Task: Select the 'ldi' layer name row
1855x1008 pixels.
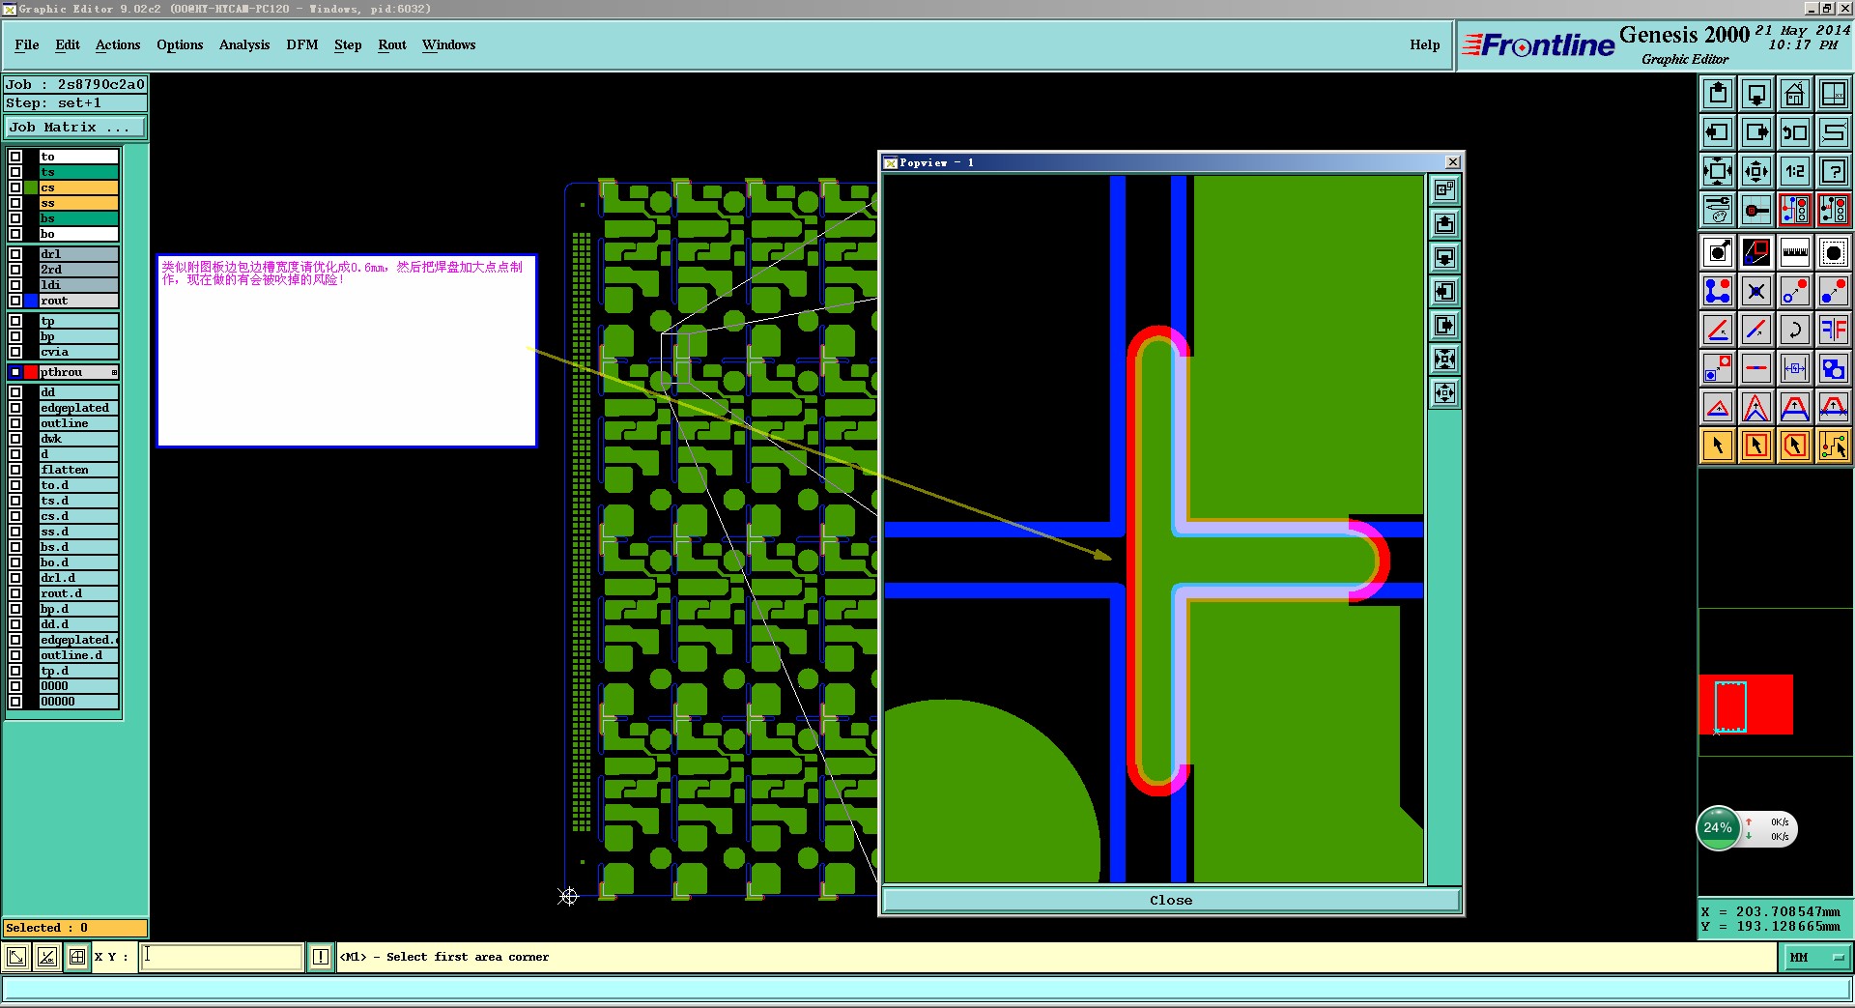Action: [78, 285]
